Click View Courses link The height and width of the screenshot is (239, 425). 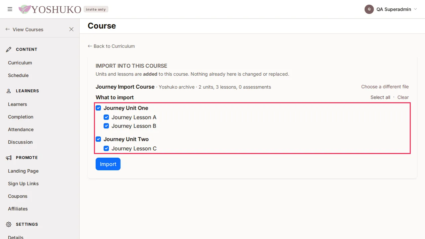click(x=25, y=30)
